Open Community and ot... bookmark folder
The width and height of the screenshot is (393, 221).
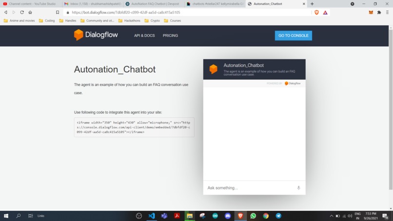pos(97,20)
